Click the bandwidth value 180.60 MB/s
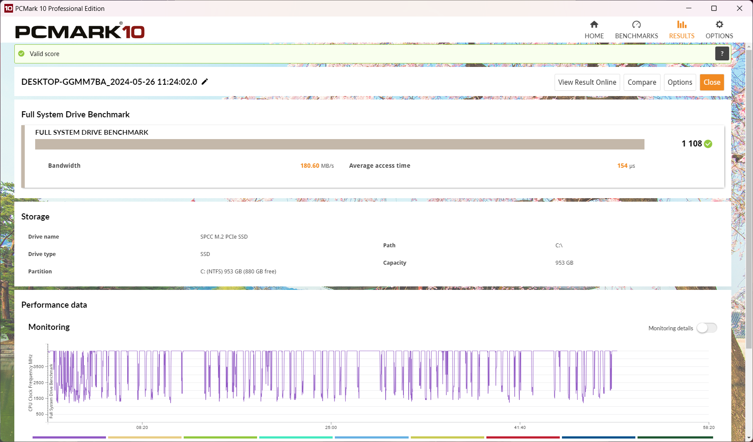 317,166
